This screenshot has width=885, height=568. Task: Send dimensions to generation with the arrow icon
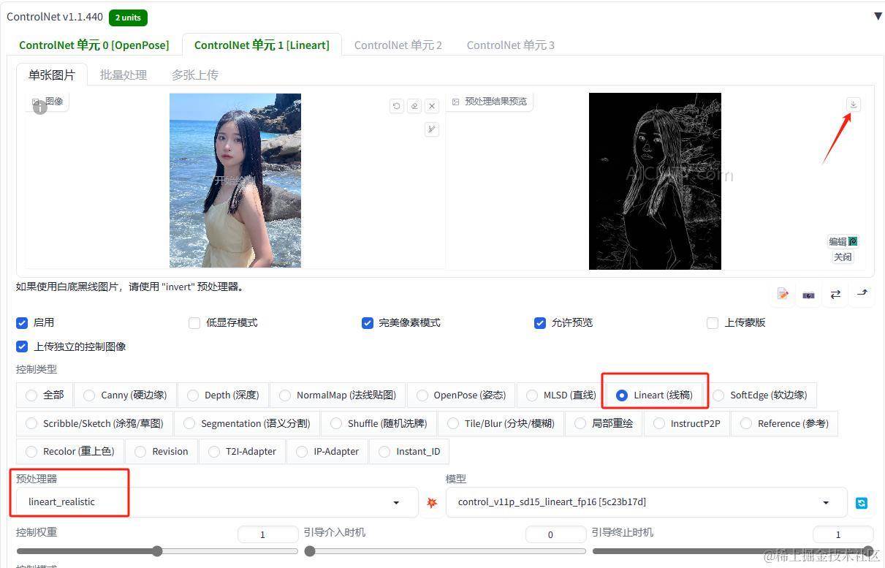tap(862, 294)
